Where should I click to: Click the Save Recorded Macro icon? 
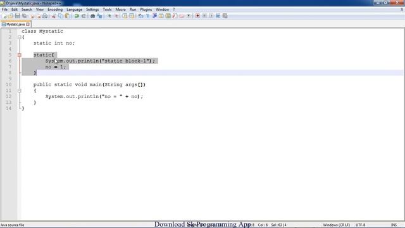pos(225,16)
